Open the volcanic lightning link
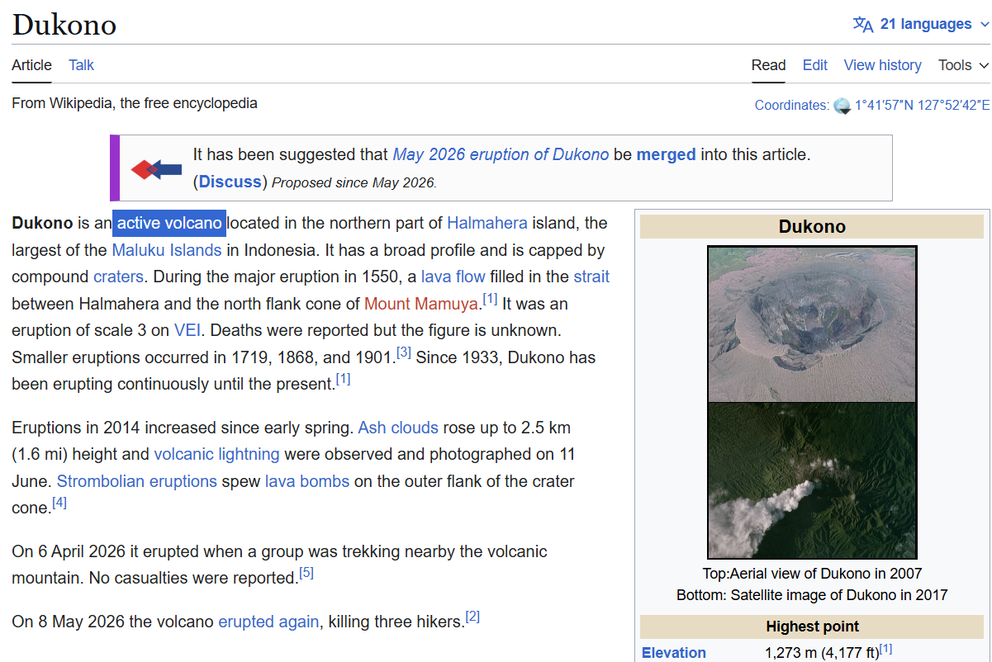This screenshot has height=662, width=992. tap(216, 454)
